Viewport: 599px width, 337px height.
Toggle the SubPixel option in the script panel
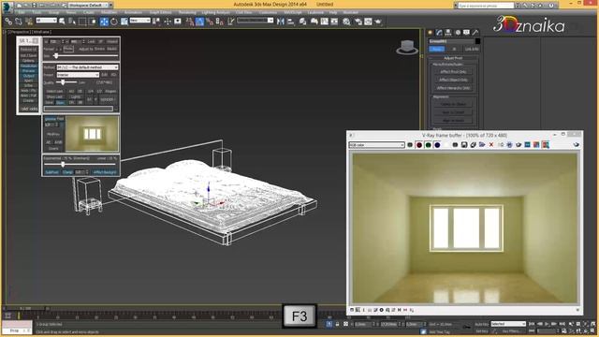tap(51, 172)
